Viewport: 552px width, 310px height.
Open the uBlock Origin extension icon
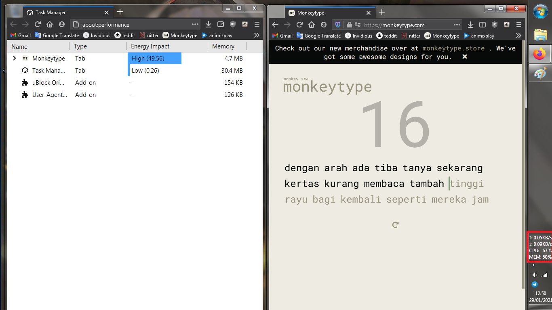click(495, 25)
